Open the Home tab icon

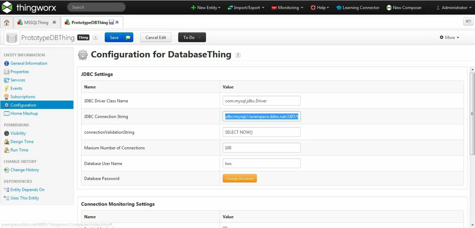[x=7, y=22]
